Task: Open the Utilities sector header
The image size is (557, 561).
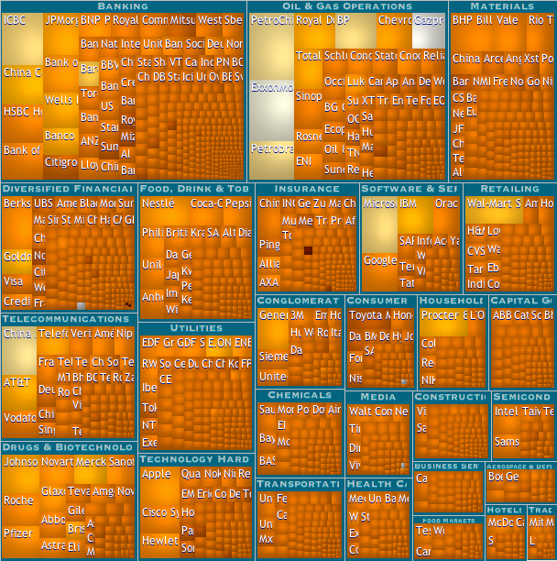Action: tap(195, 327)
